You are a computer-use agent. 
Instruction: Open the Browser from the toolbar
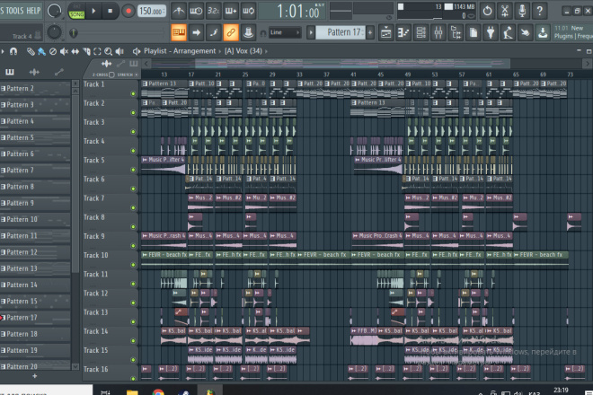point(456,33)
